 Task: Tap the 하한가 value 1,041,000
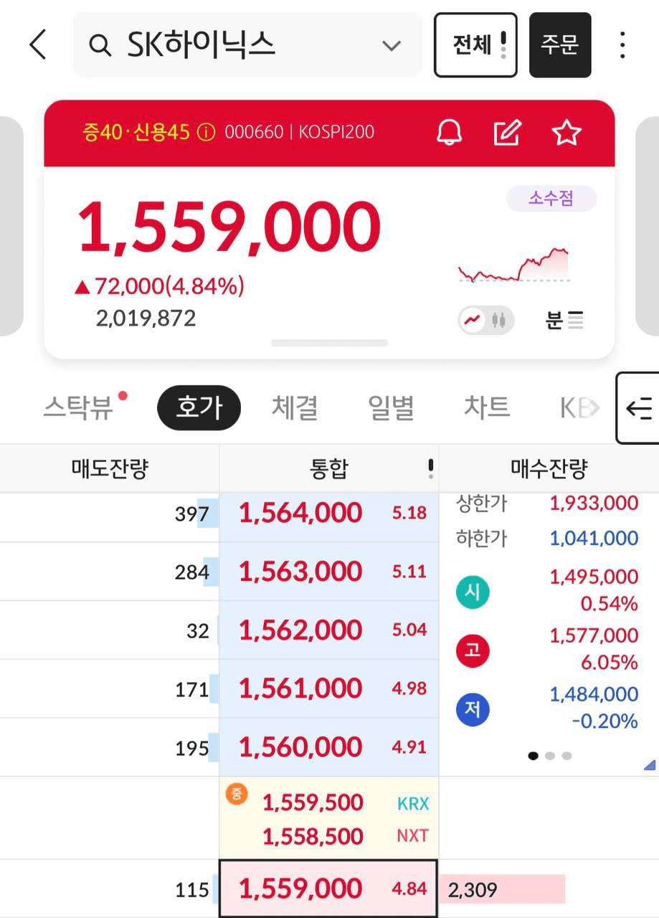594,538
